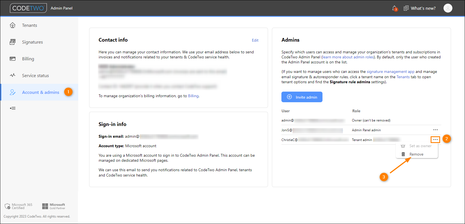Choose Remove from the admin menu
Viewport: 465px width, 224px height.
tap(417, 154)
